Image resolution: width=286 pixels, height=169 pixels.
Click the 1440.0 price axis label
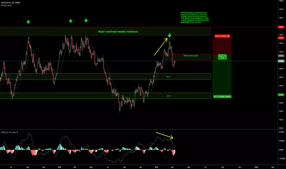(281, 1)
